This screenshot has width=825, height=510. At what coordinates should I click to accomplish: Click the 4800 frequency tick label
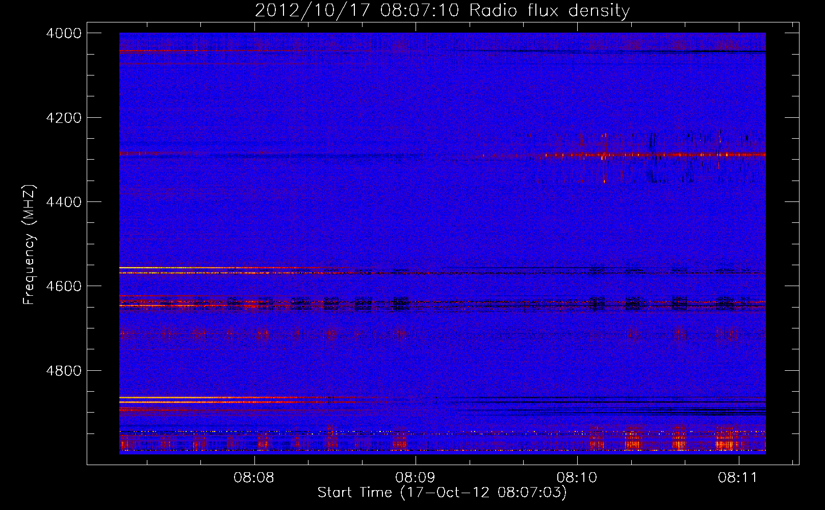64,370
